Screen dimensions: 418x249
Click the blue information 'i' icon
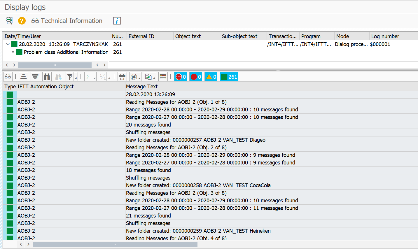[x=117, y=21]
